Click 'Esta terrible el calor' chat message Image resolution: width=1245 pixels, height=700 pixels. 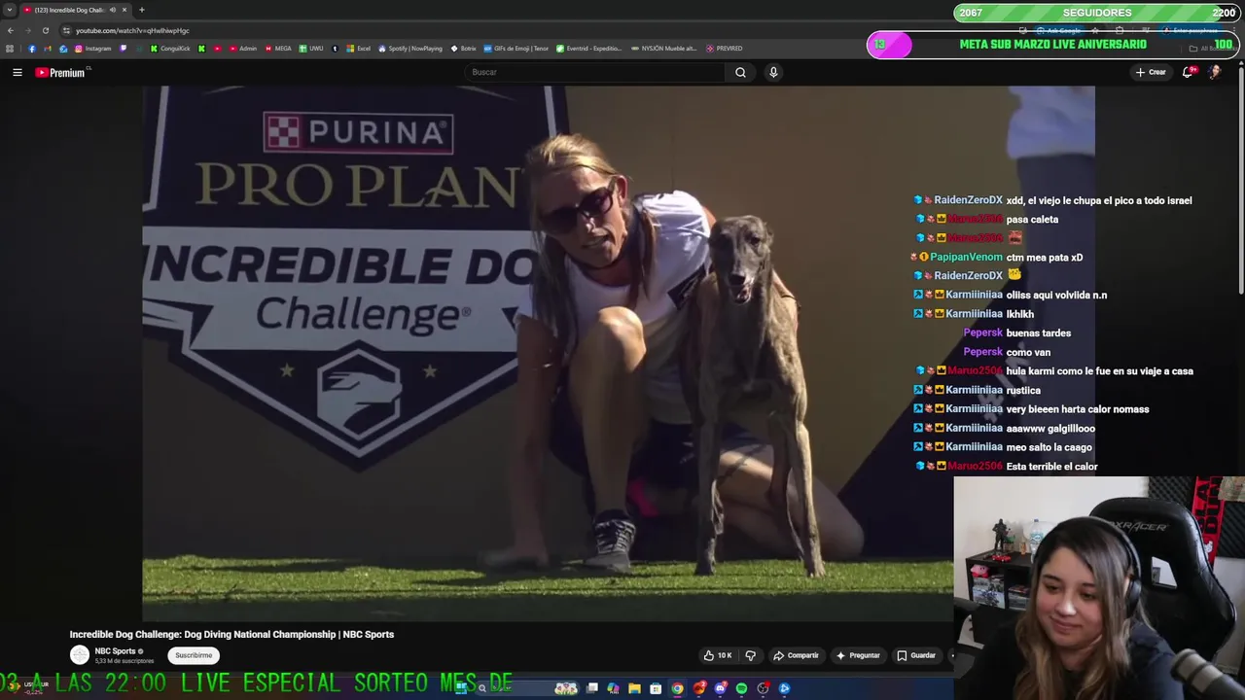point(1051,467)
